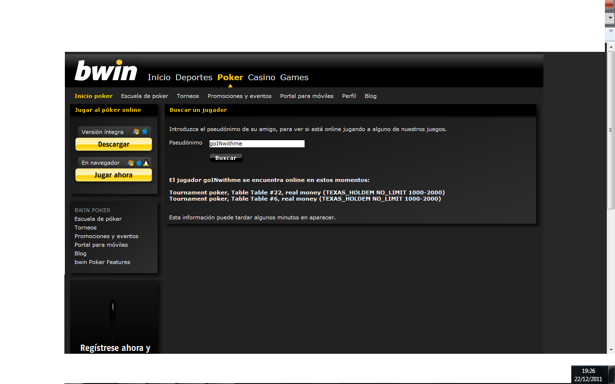The width and height of the screenshot is (615, 384).
Task: Open the Deportes main navigation tab
Action: pyautogui.click(x=194, y=77)
